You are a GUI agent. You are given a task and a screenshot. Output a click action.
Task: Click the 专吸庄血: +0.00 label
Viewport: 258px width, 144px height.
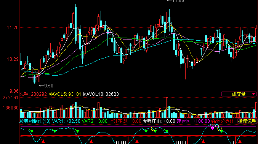(159, 121)
